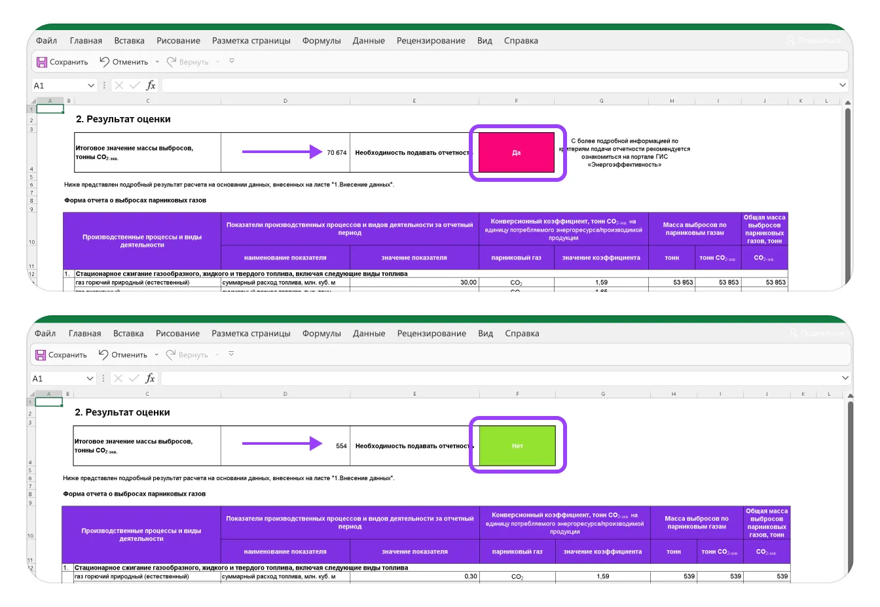The image size is (880, 607).
Task: Open Вид tab in the window showing 'Нет'
Action: 485,334
